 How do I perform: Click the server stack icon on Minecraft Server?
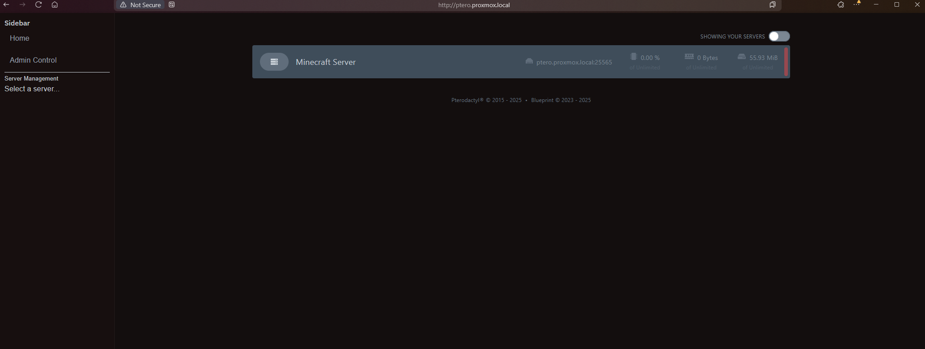pos(274,62)
